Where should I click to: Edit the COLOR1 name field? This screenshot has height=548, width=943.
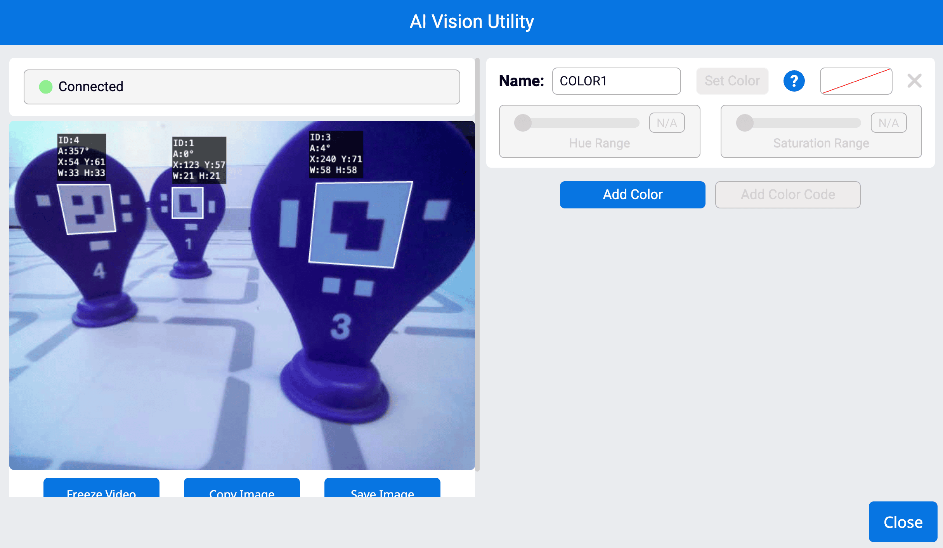616,81
